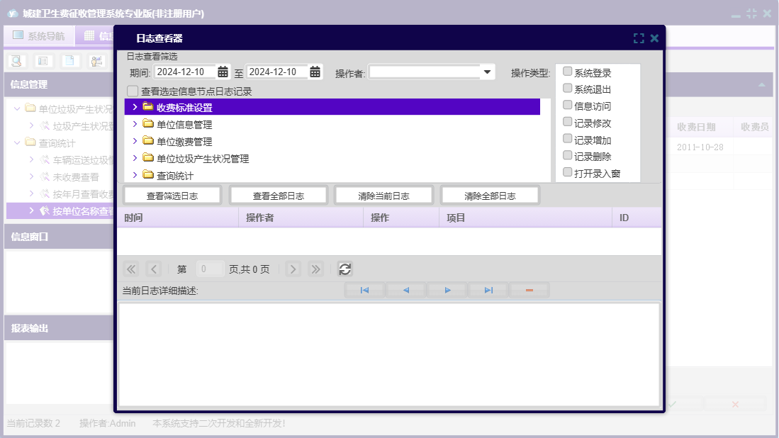Image resolution: width=779 pixels, height=438 pixels.
Task: Click the refresh icon in log pagination
Action: click(x=344, y=269)
